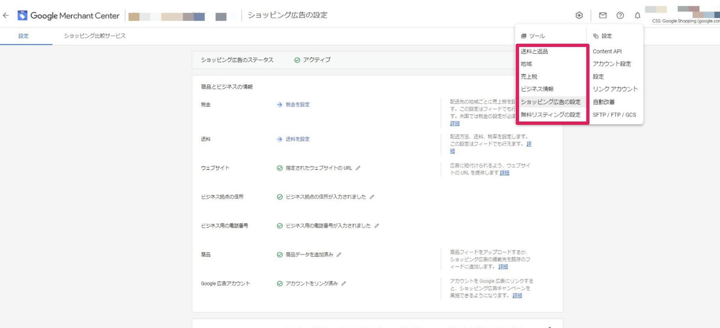Screen dimensions: 720x328
Task: Click the Google Merchant Center logo
Action: (x=68, y=16)
